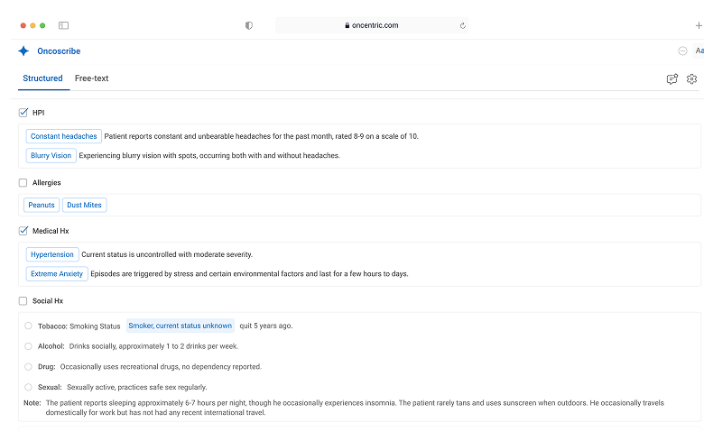Switch to the Free-text tab
Viewport: 704px width, 441px height.
(91, 78)
